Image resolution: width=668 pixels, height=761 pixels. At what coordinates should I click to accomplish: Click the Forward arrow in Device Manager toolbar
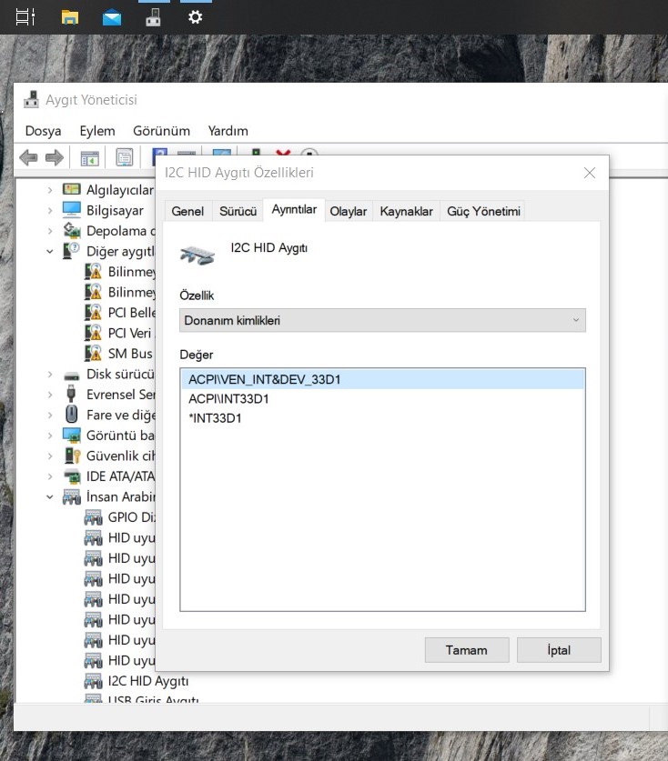55,158
